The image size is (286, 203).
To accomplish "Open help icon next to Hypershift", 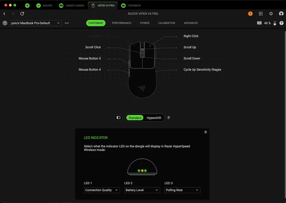I will (168, 118).
